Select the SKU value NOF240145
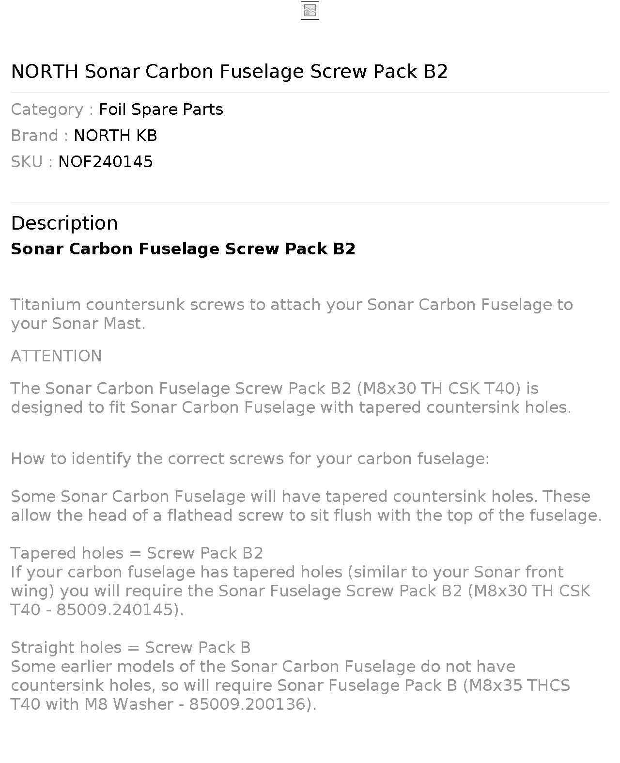This screenshot has height=763, width=620. 106,162
